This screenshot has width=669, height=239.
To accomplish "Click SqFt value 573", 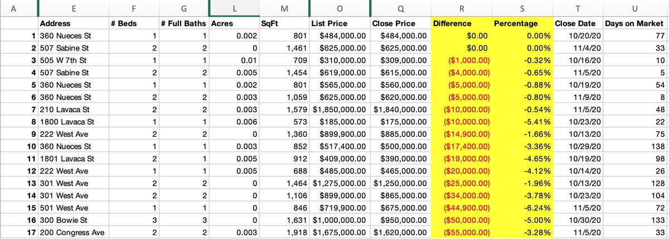I will tap(284, 121).
